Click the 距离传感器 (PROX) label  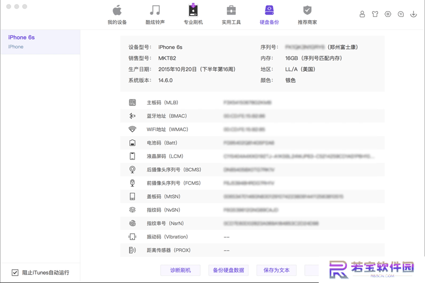pyautogui.click(x=169, y=250)
